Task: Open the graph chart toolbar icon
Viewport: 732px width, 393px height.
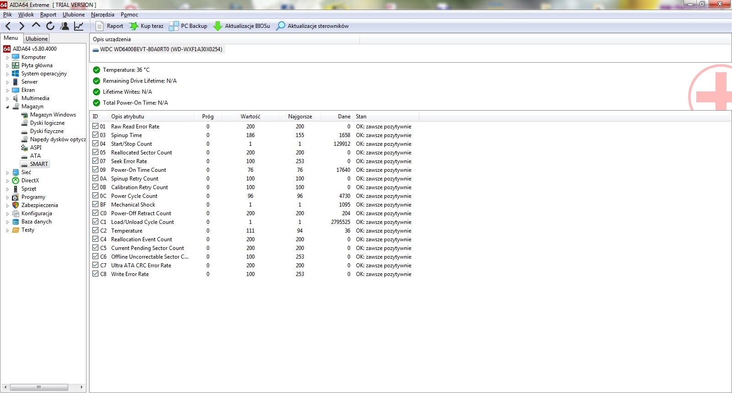Action: (x=79, y=26)
